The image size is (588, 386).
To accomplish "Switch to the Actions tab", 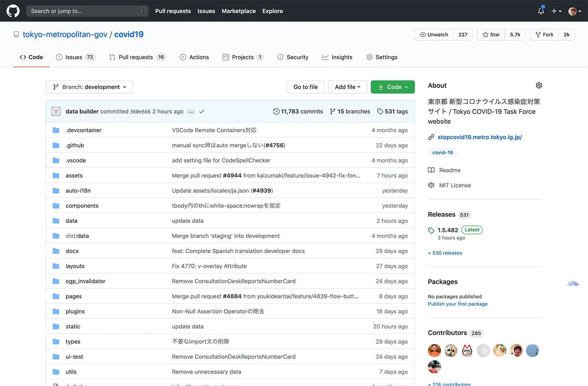I will 194,57.
